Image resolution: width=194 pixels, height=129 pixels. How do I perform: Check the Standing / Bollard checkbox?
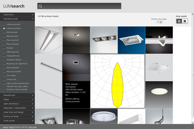coord(4,60)
